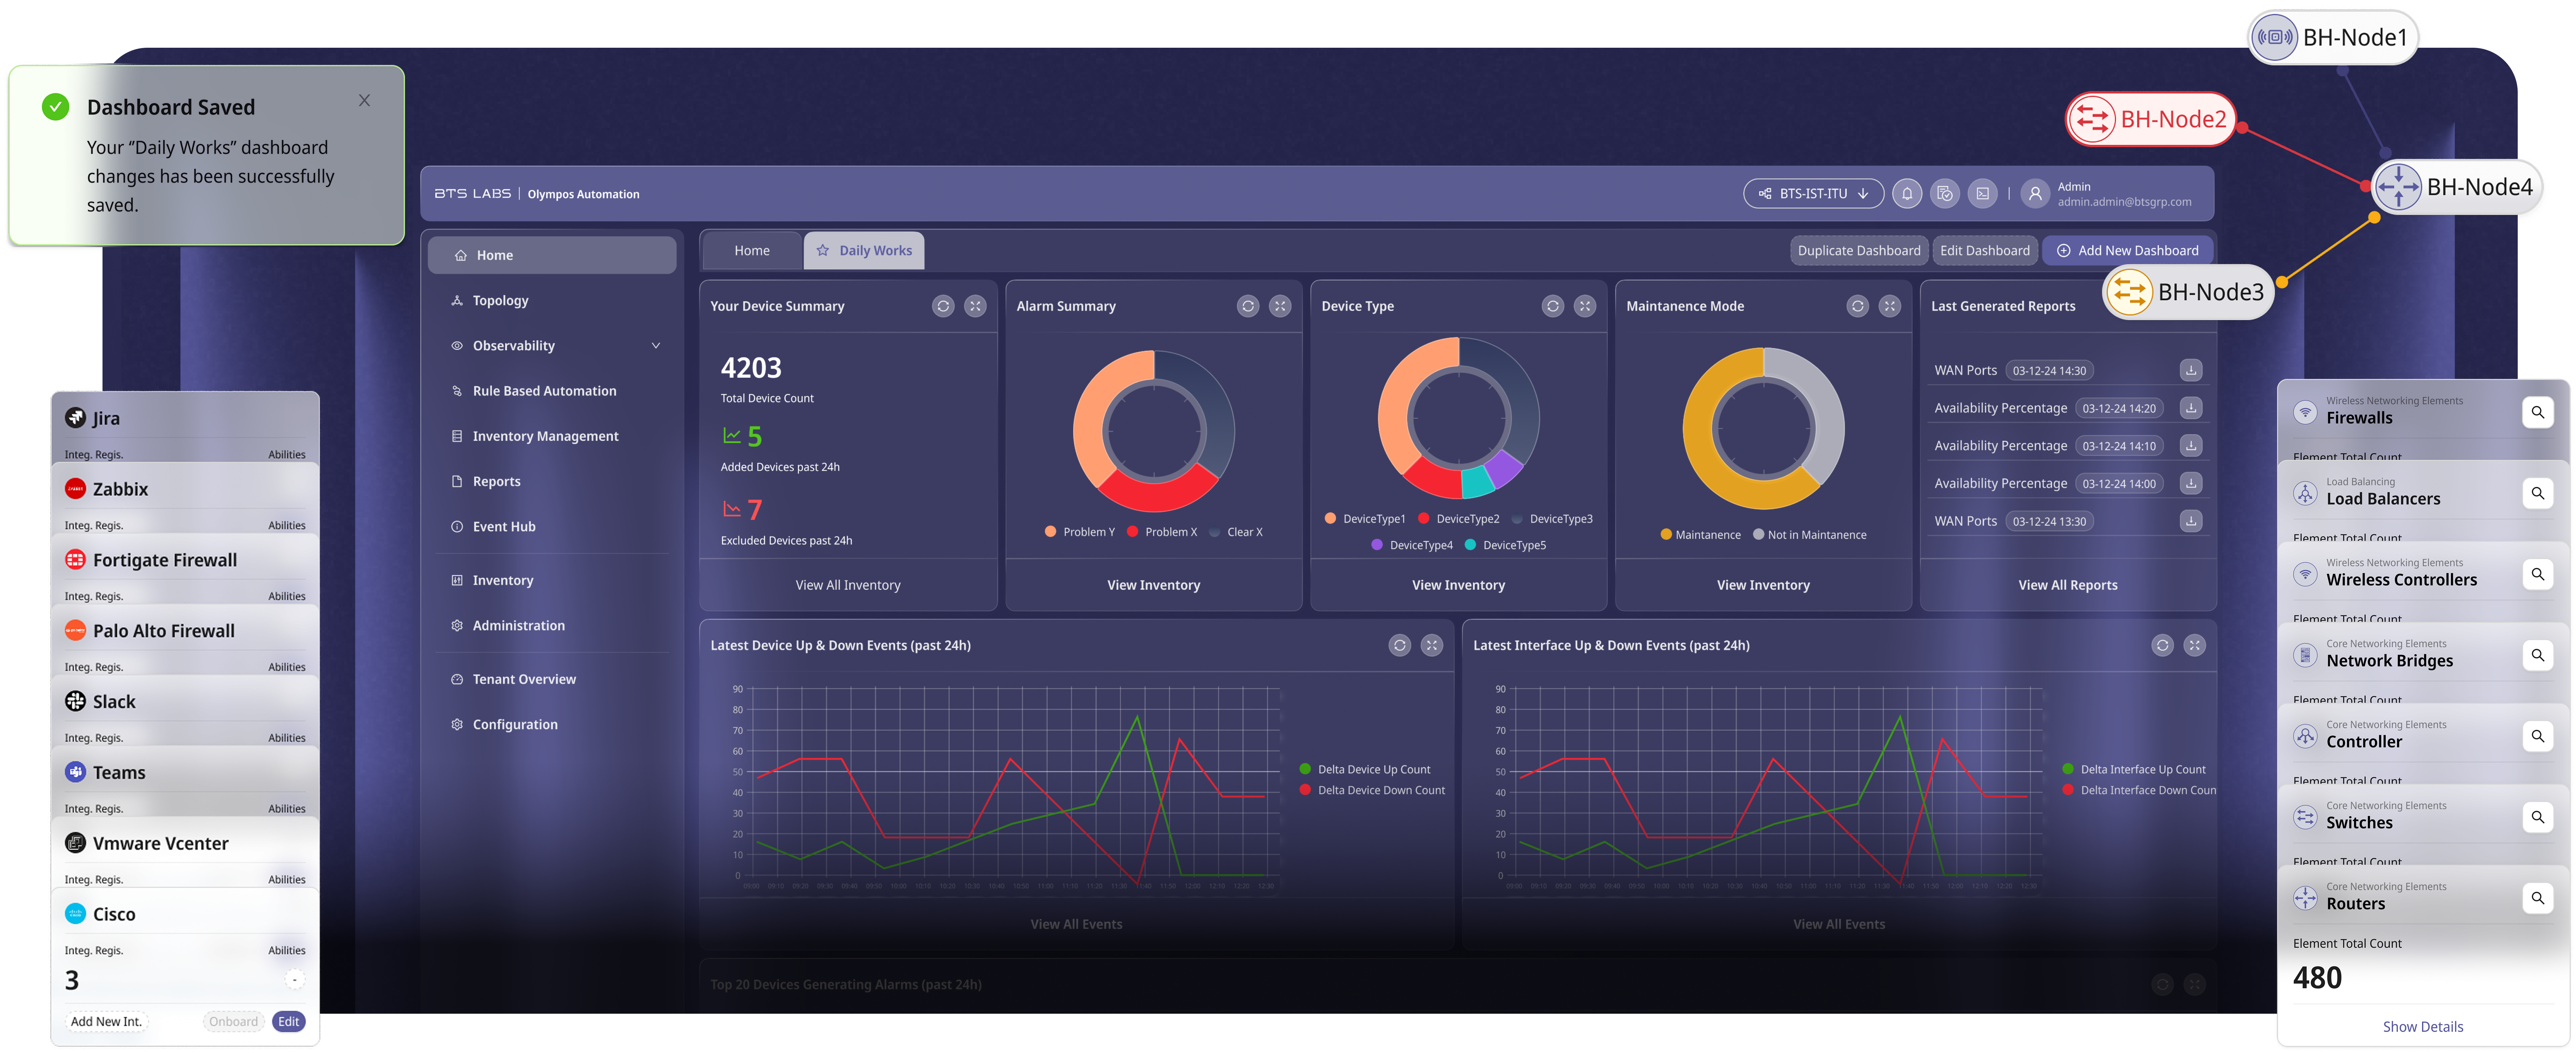Refresh Latest Device Up & Down Events widget
The image size is (2576, 1053).
click(1400, 646)
